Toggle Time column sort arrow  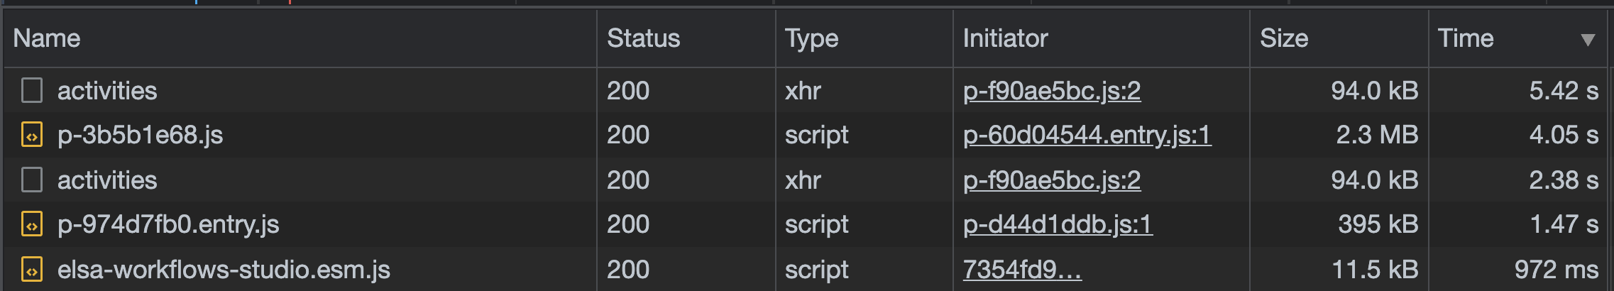[x=1588, y=40]
